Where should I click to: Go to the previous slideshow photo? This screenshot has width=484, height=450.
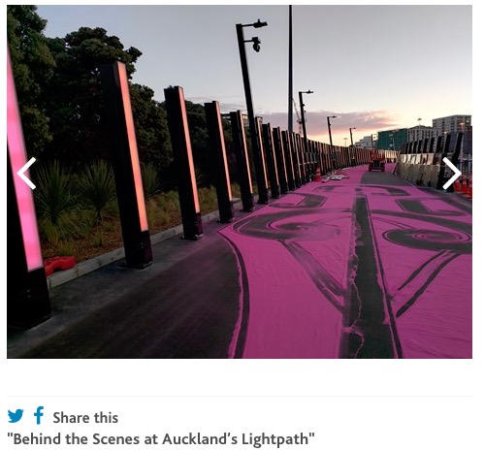pyautogui.click(x=27, y=174)
